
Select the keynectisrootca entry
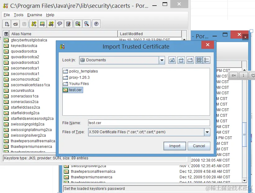(x=24, y=46)
